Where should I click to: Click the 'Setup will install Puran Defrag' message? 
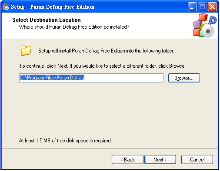pyautogui.click(x=106, y=51)
